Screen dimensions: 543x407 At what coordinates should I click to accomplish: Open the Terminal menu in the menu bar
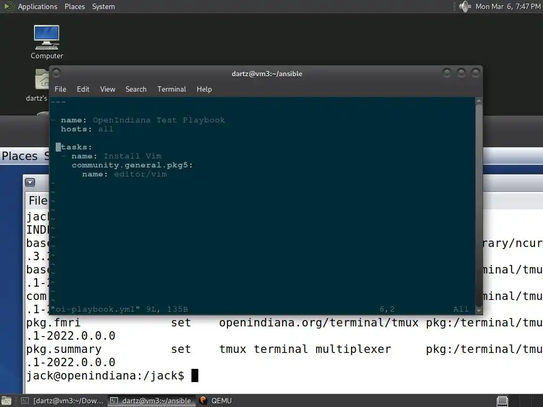click(x=171, y=89)
